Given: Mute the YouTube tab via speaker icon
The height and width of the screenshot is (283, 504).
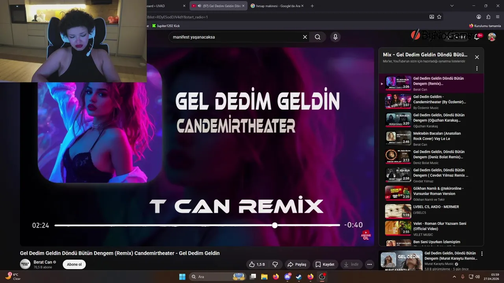Looking at the screenshot, I should [199, 6].
